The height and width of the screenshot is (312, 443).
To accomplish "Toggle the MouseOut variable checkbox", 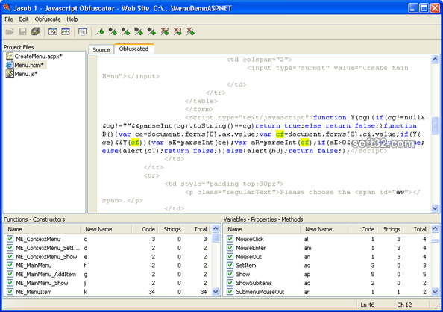I will (230, 257).
